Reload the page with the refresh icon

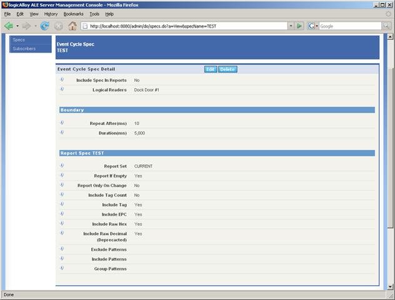point(45,26)
